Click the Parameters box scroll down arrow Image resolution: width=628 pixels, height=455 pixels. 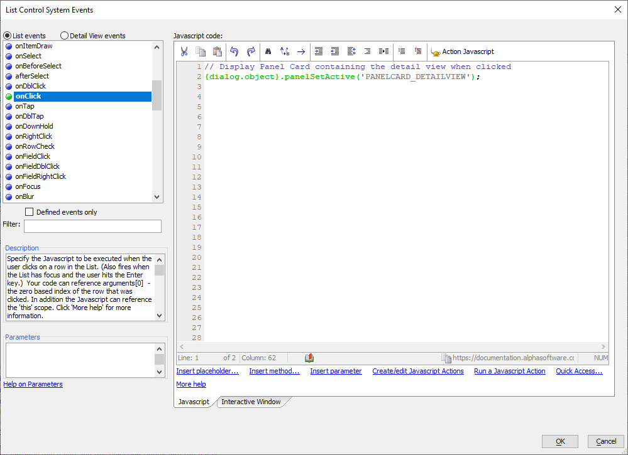(x=160, y=372)
